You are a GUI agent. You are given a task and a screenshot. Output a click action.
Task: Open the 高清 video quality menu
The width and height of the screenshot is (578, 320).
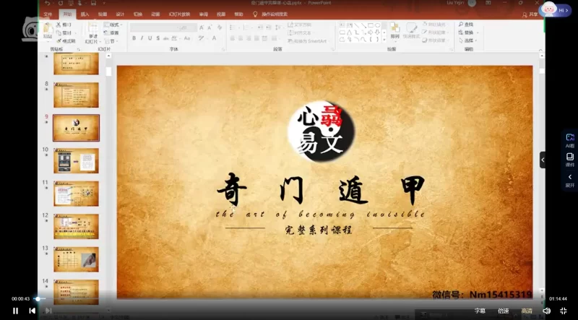527,311
